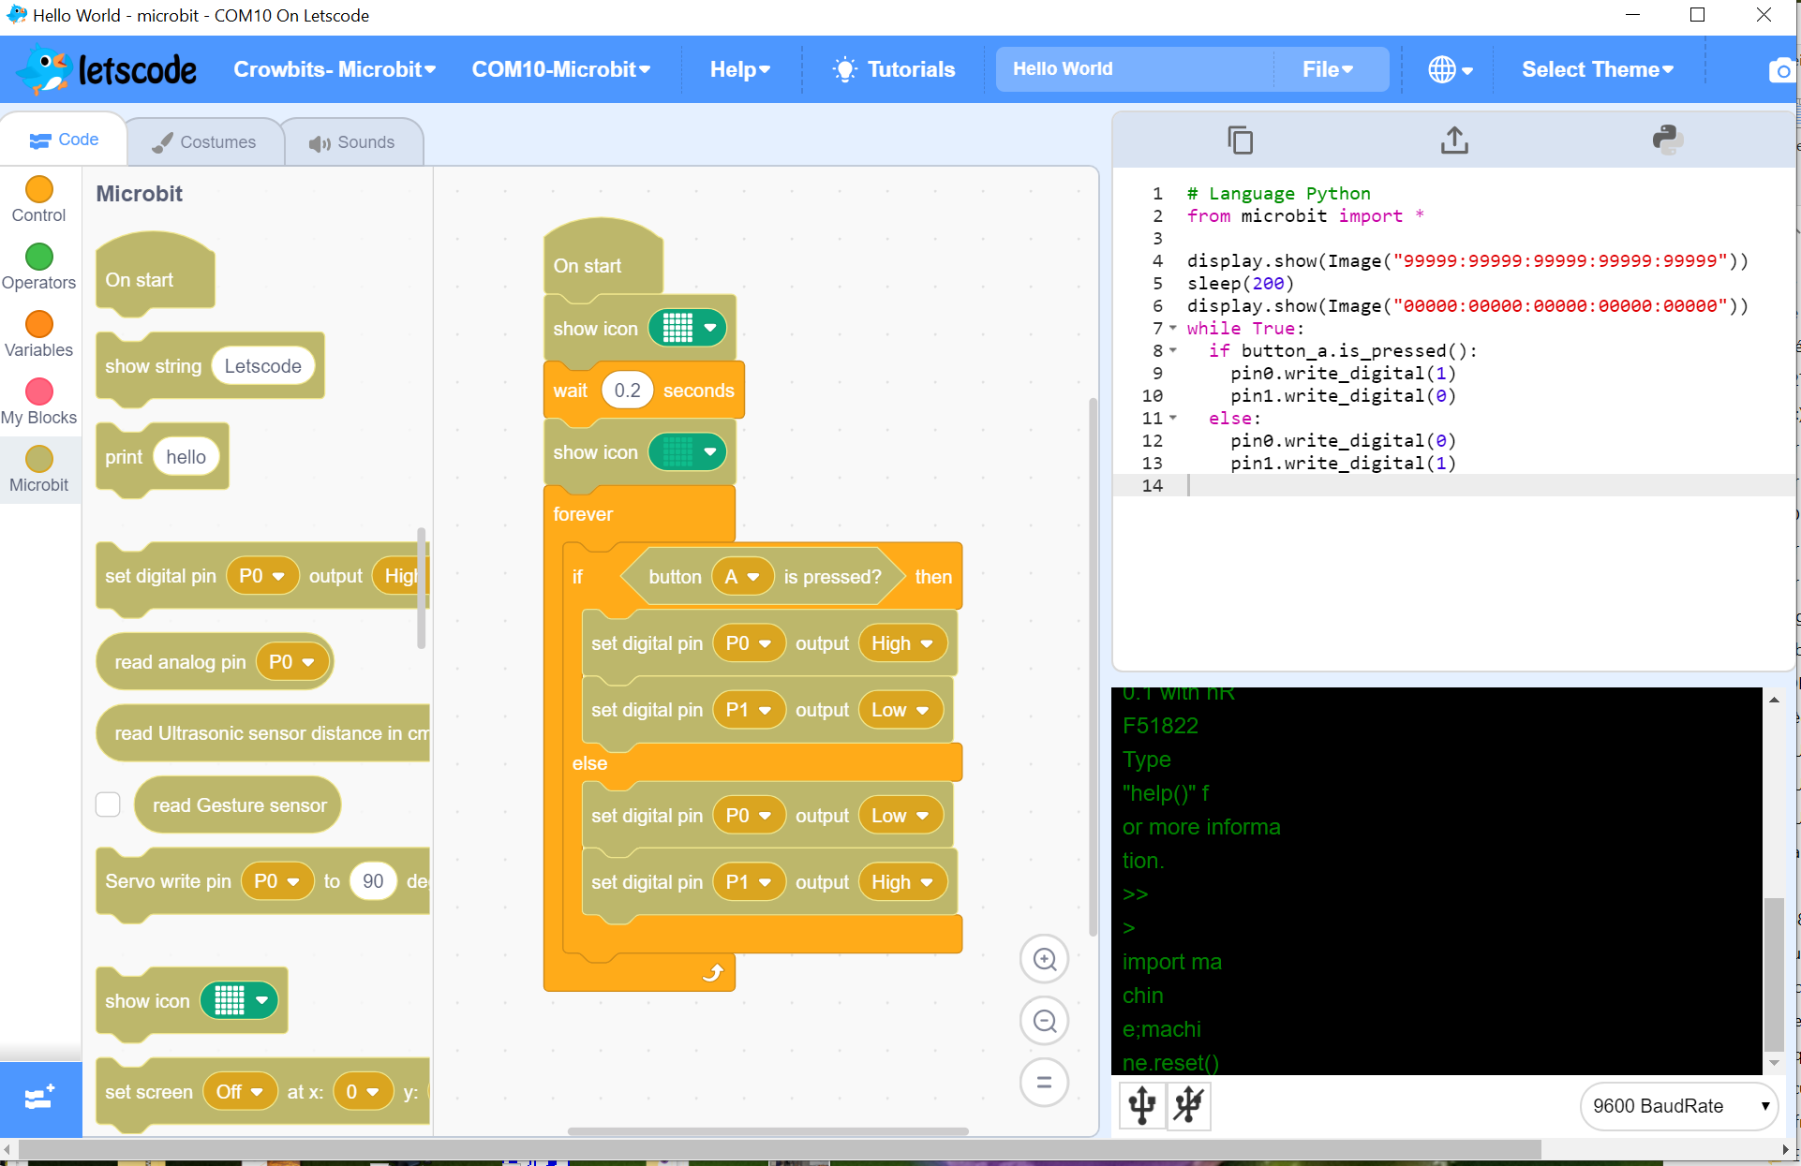
Task: Click code line 14 in editor
Action: click(1454, 485)
